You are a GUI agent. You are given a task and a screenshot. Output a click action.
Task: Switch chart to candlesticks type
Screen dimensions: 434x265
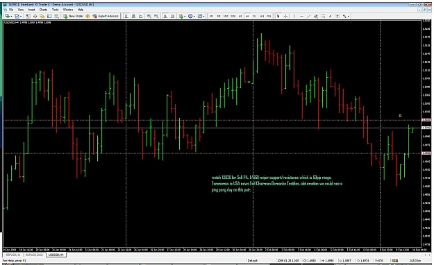click(133, 17)
